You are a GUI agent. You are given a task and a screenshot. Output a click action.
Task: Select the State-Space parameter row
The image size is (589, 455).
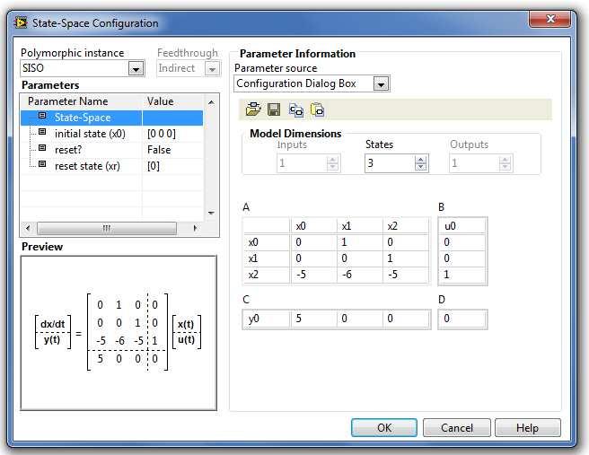pos(112,118)
